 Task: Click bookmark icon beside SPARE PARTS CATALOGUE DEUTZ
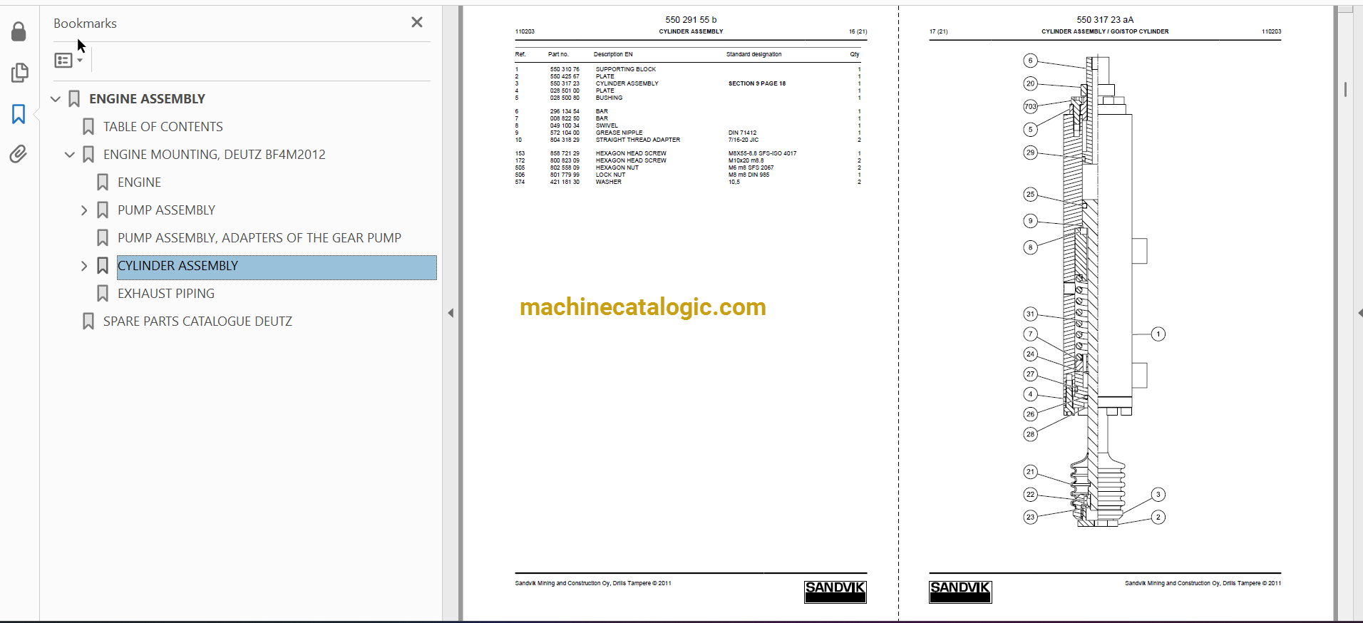[x=88, y=321]
